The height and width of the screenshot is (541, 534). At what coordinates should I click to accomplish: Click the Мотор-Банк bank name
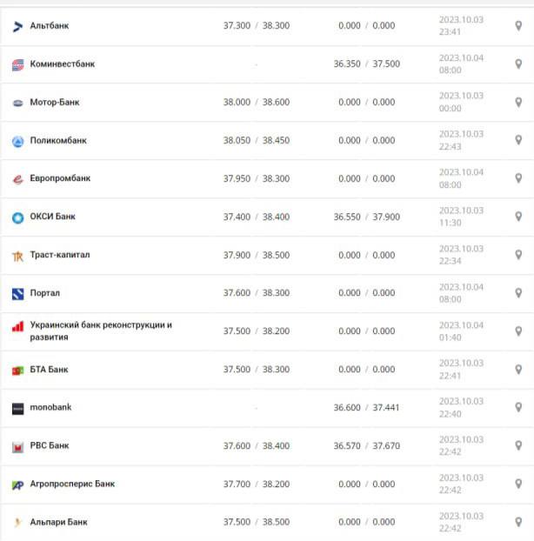[x=54, y=103]
